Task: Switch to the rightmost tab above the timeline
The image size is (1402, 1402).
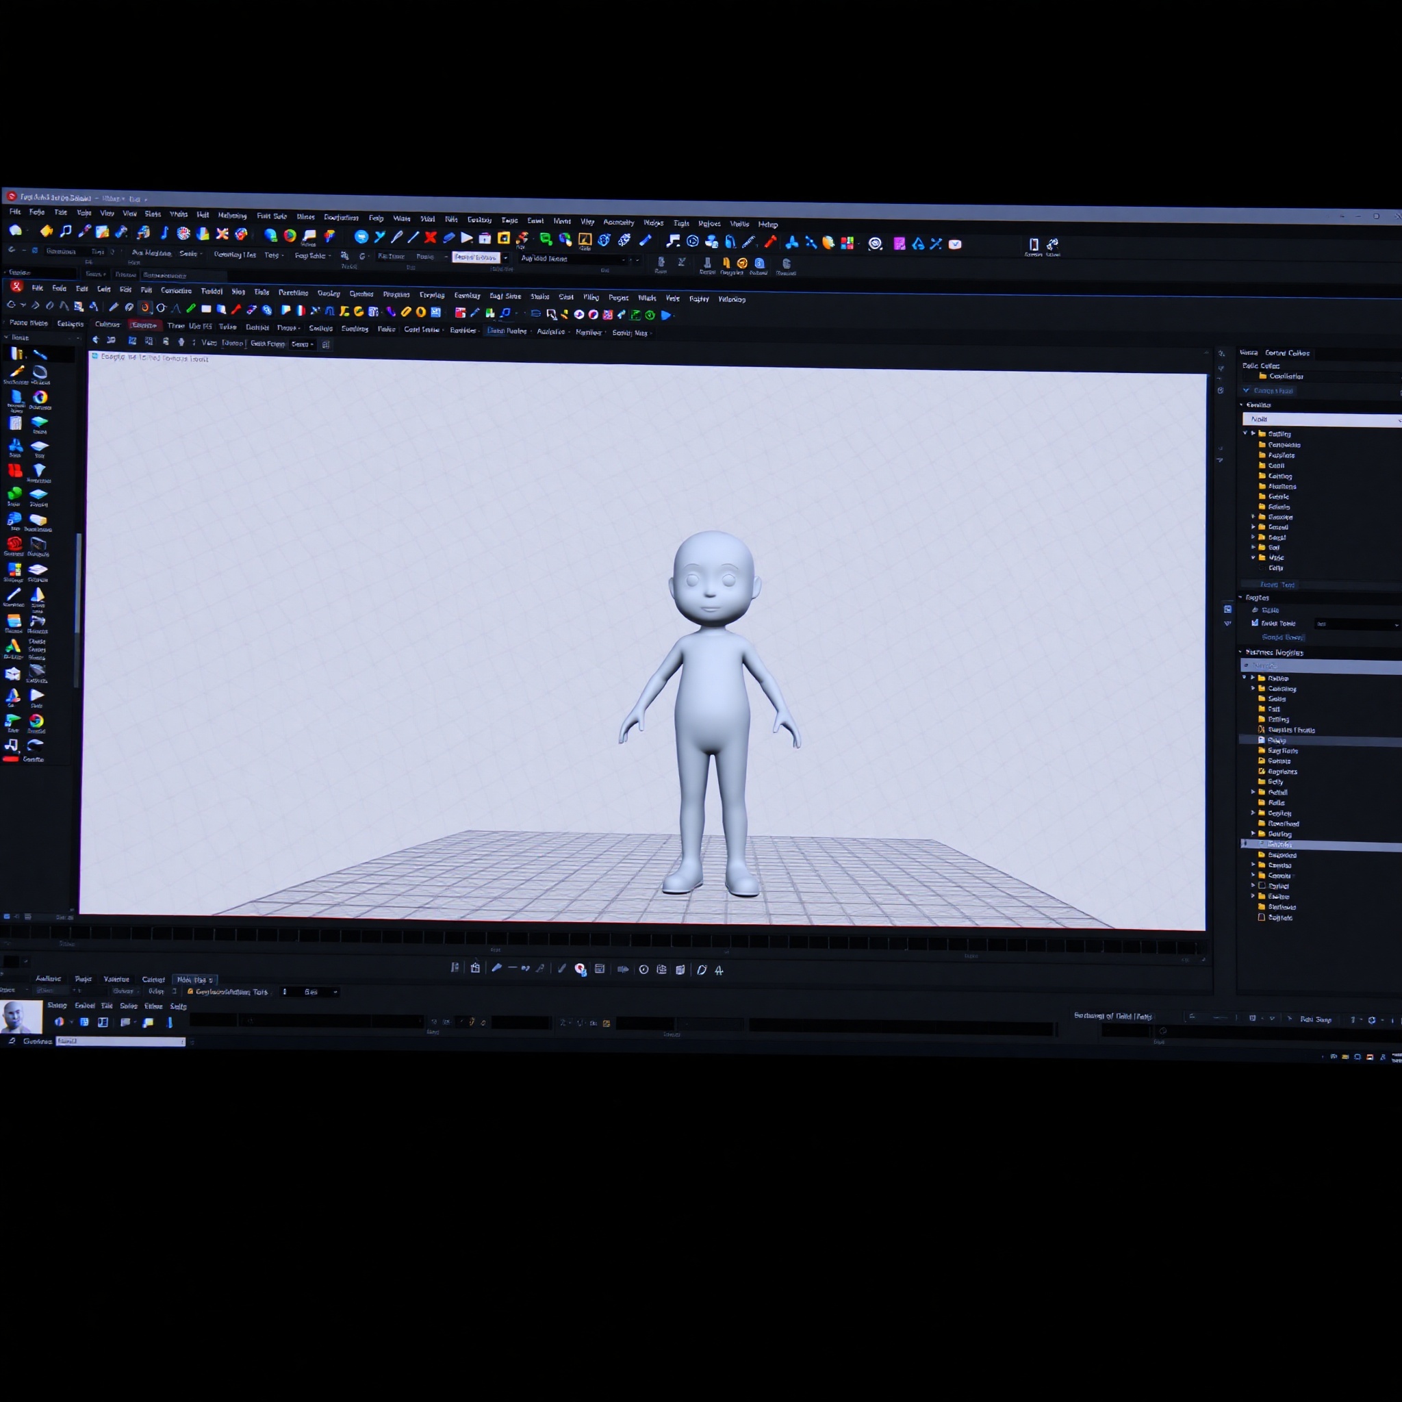Action: coord(194,979)
